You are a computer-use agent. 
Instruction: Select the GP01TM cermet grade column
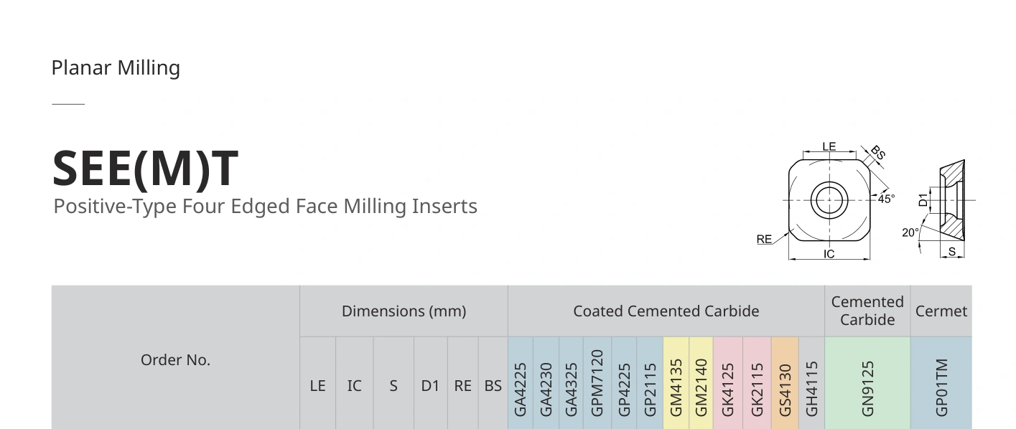(941, 384)
